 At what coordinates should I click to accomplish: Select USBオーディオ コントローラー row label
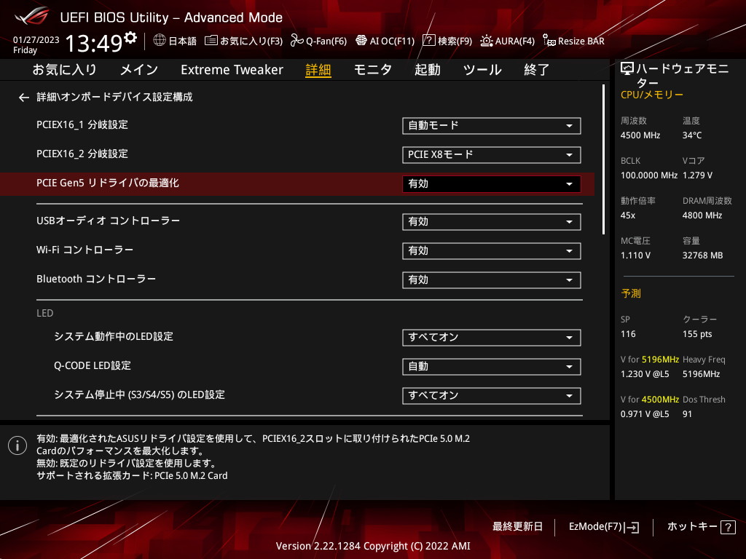(108, 221)
